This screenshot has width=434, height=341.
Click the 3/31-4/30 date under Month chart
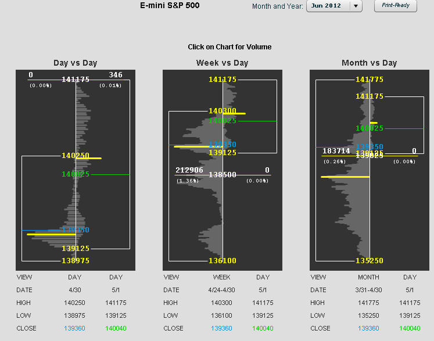368,290
